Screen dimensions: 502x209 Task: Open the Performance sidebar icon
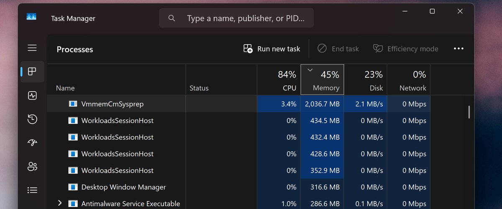pyautogui.click(x=32, y=96)
